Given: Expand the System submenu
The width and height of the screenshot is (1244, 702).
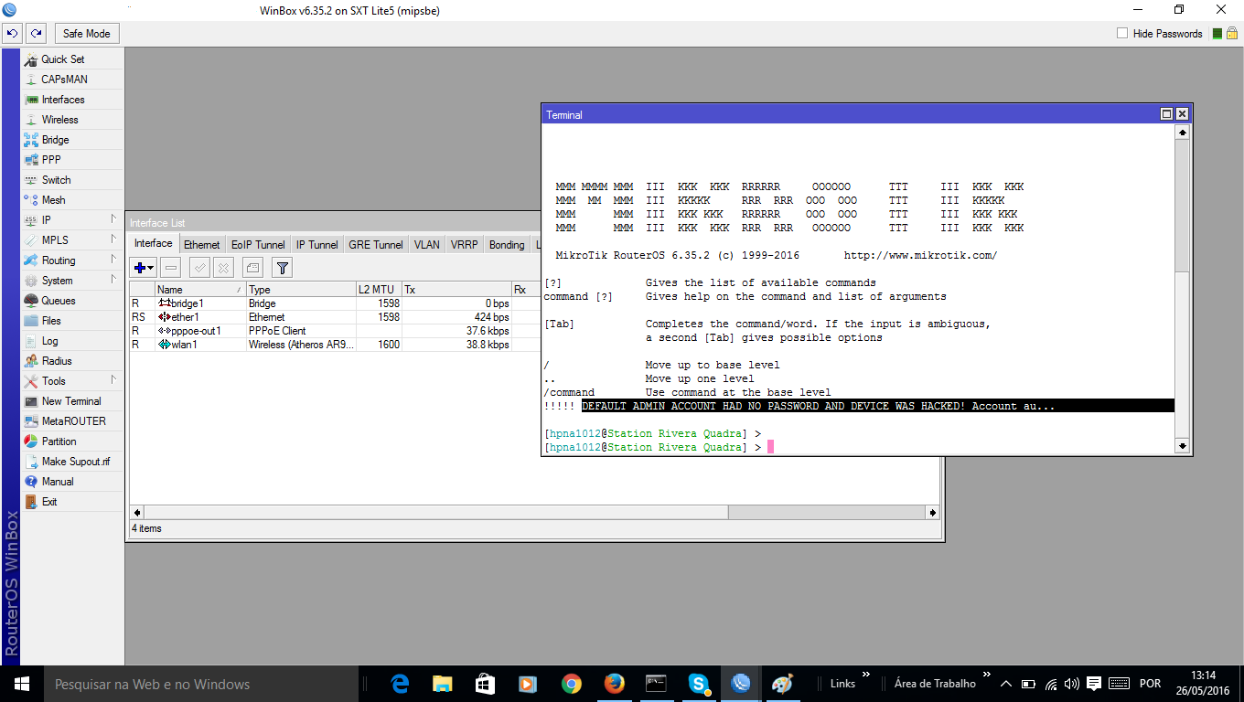Looking at the screenshot, I should point(72,281).
